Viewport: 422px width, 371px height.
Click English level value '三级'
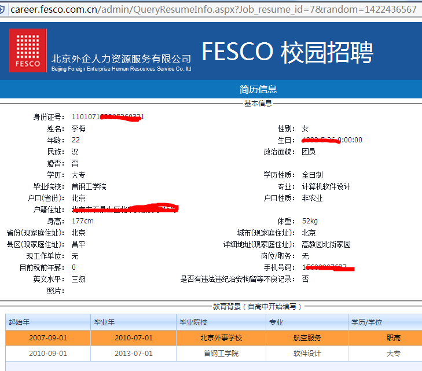(78, 279)
